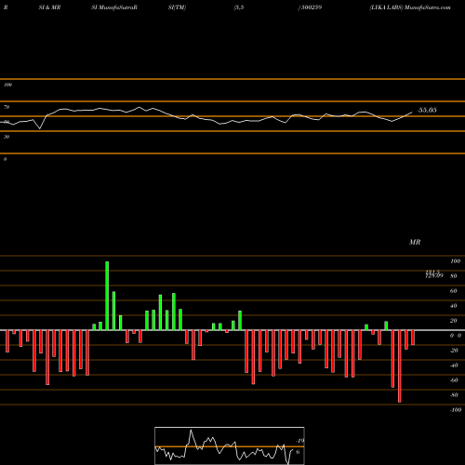Viewport: 465px width, 465px height.
Task: Click the MR histogram title label
Action: tap(415, 242)
